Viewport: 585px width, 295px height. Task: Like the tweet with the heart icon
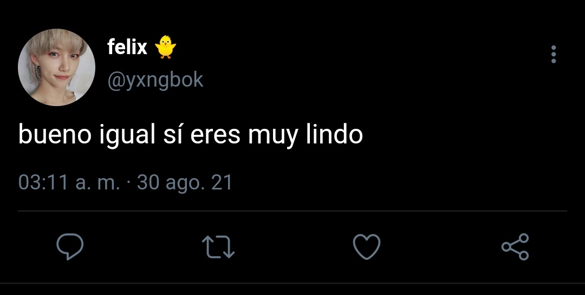point(367,246)
